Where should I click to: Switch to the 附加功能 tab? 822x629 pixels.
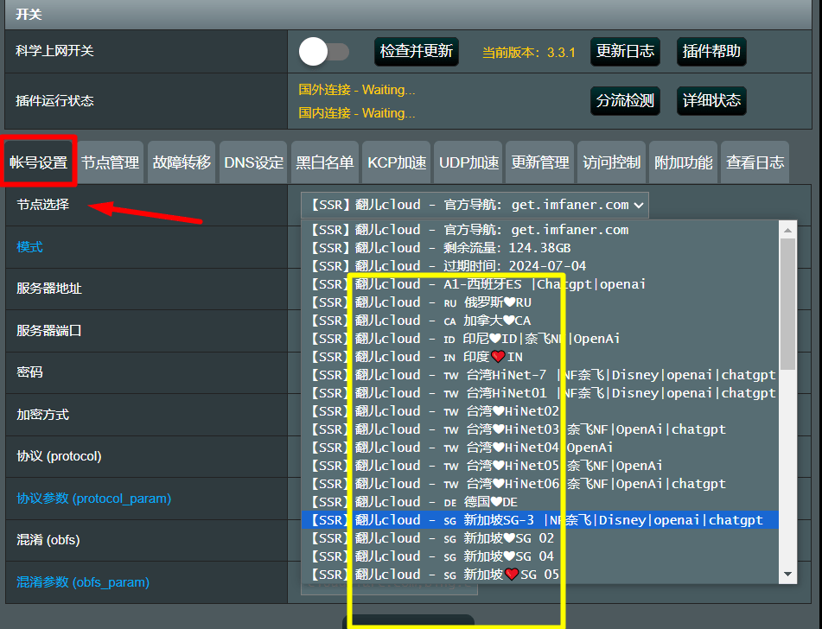click(683, 162)
